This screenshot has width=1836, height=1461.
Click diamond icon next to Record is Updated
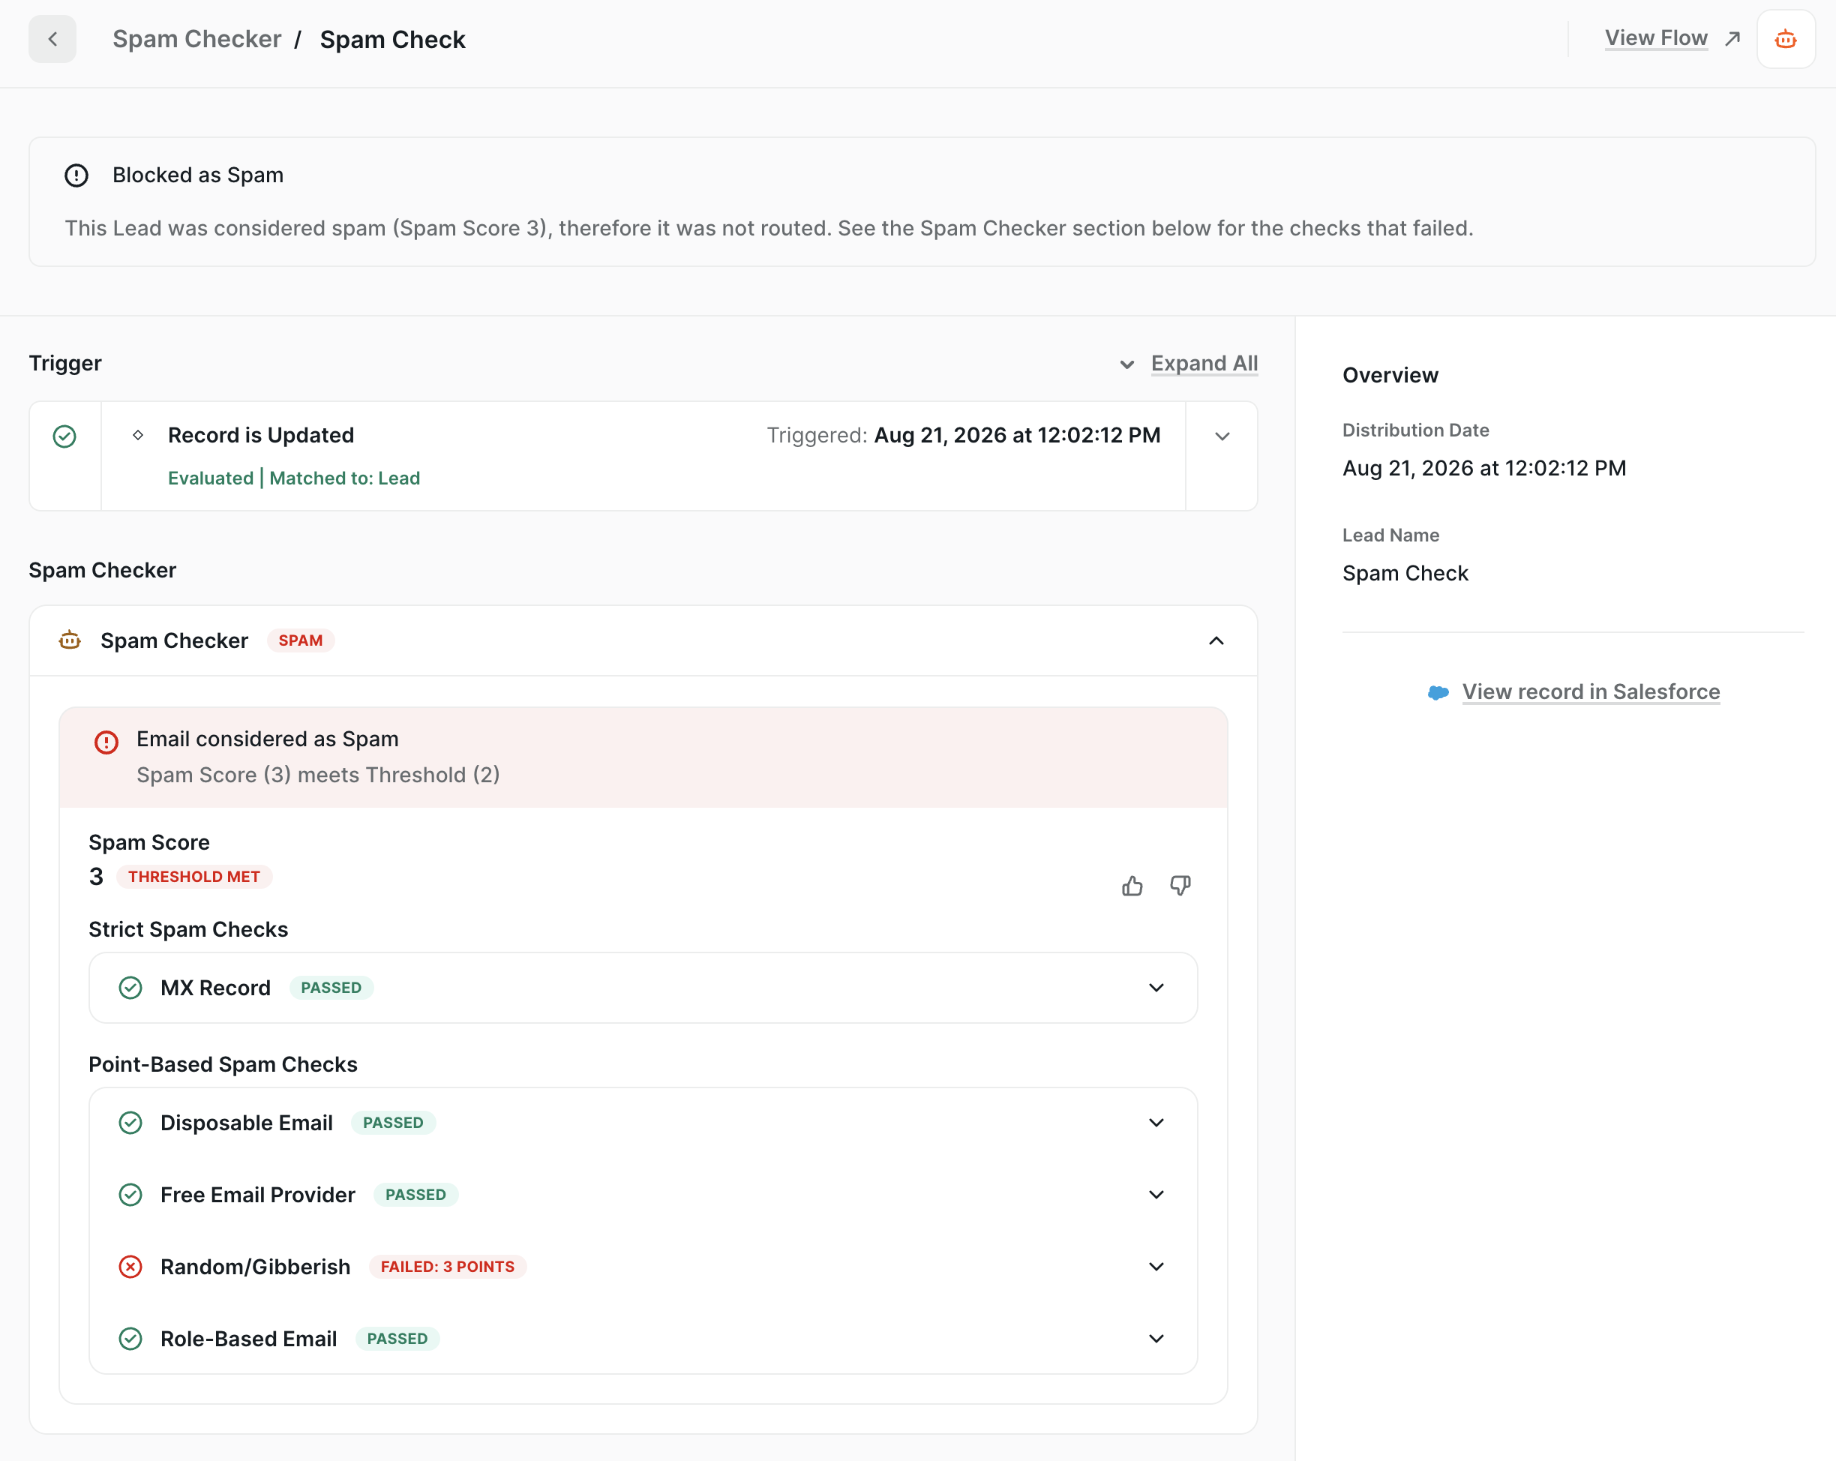[x=138, y=435]
